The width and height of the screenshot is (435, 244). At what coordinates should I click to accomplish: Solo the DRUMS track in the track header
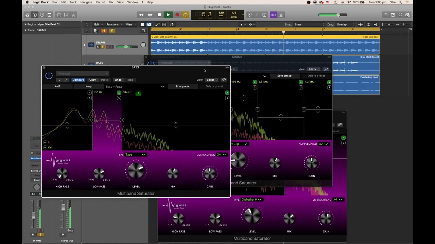(x=102, y=47)
